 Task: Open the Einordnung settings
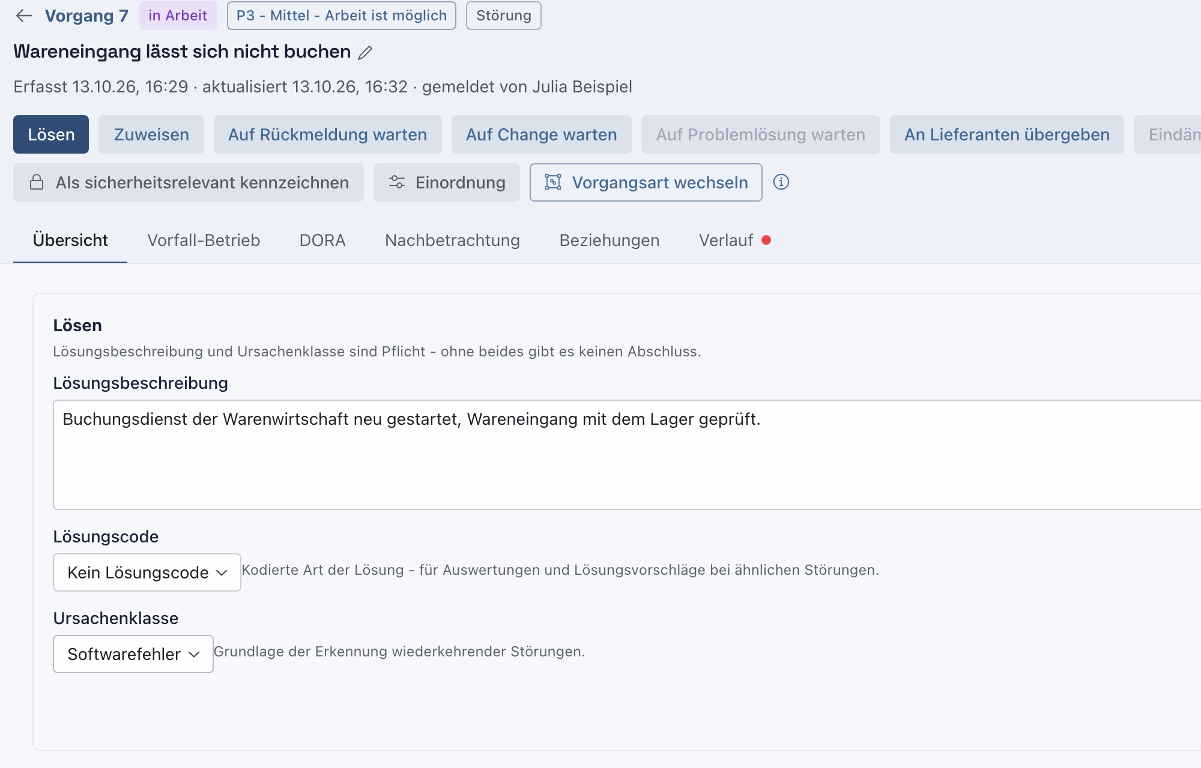446,182
